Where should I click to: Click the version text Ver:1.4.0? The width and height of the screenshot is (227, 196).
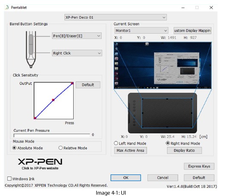click(x=192, y=187)
